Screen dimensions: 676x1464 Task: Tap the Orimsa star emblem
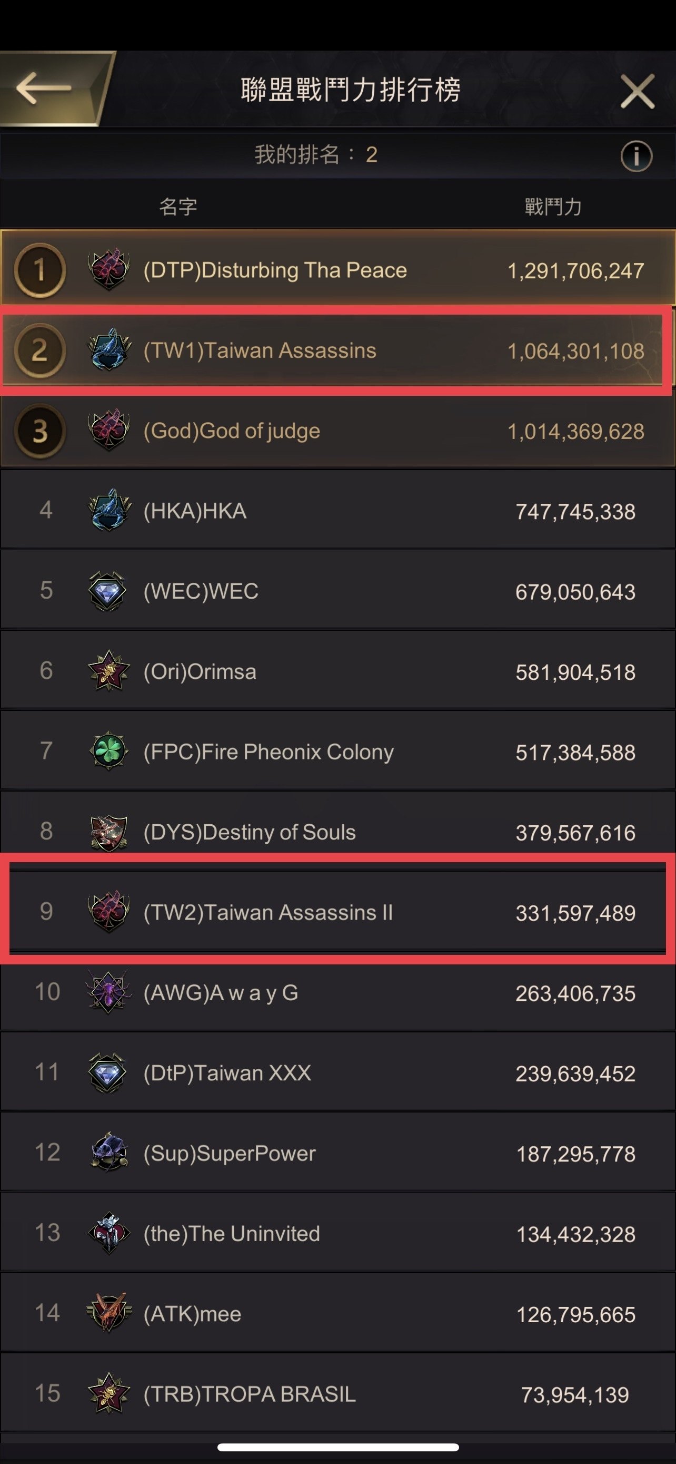pos(109,671)
